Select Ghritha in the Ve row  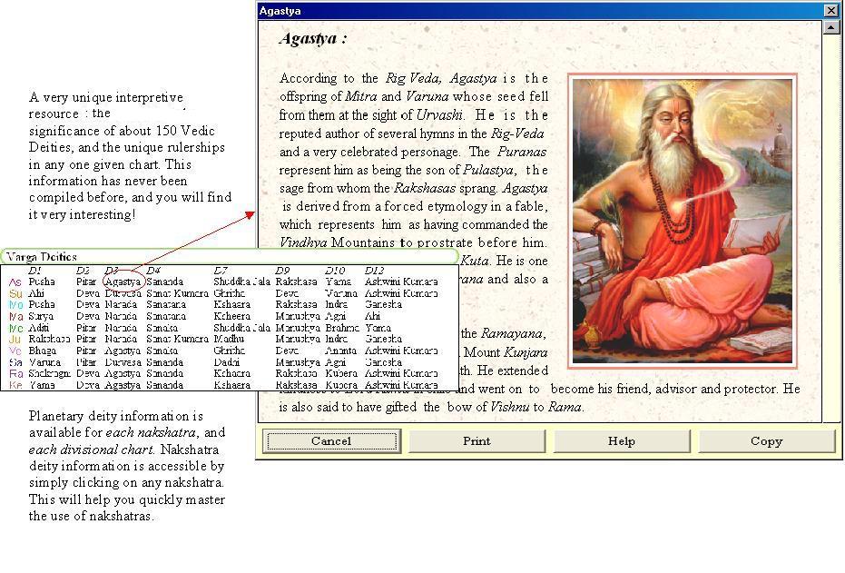pos(229,351)
